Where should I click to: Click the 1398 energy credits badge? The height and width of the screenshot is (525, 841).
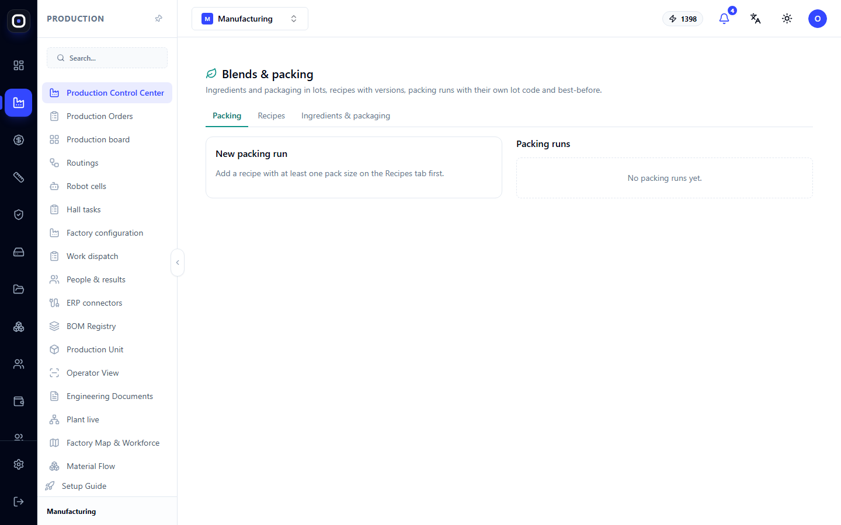[x=683, y=19]
